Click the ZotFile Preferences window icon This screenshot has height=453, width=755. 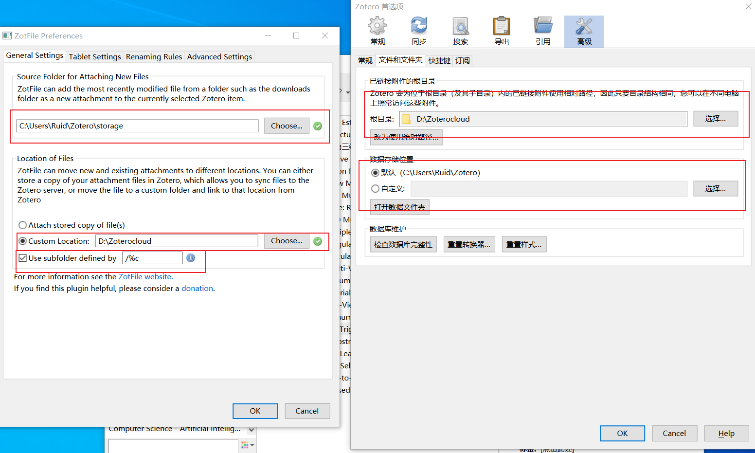click(x=7, y=36)
